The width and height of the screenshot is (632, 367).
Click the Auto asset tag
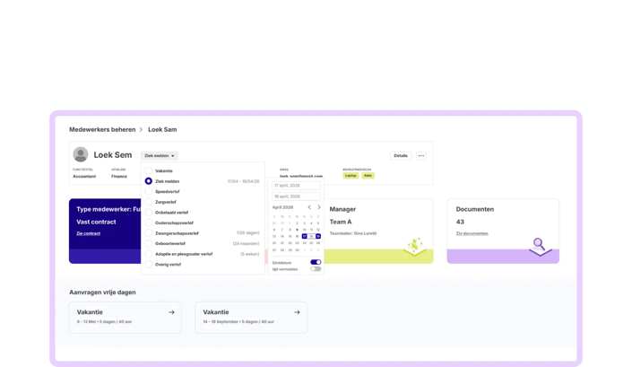click(368, 176)
